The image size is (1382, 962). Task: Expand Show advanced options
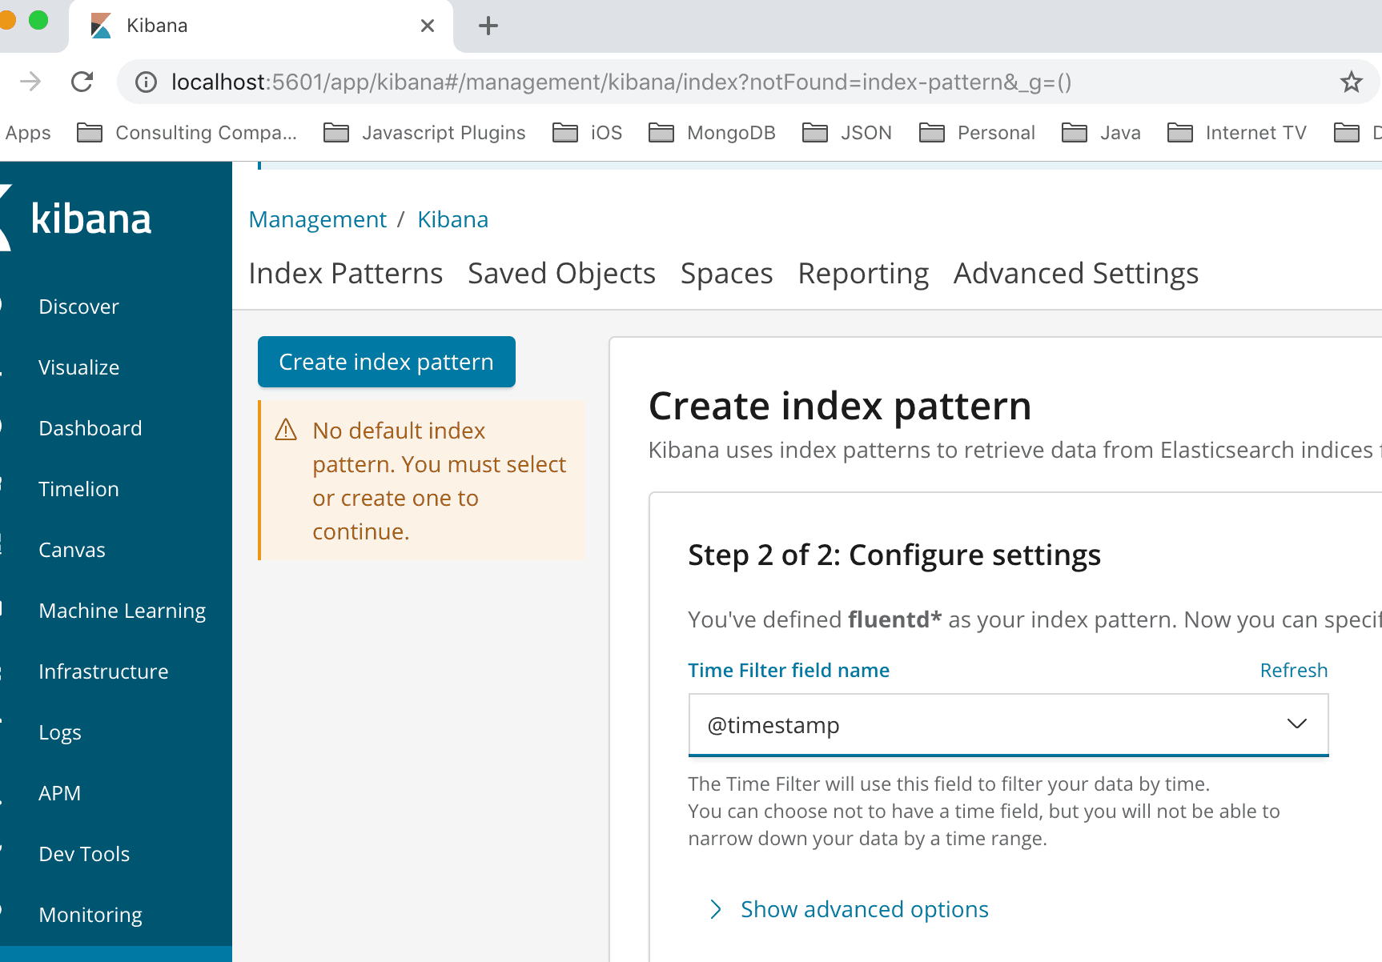[849, 909]
